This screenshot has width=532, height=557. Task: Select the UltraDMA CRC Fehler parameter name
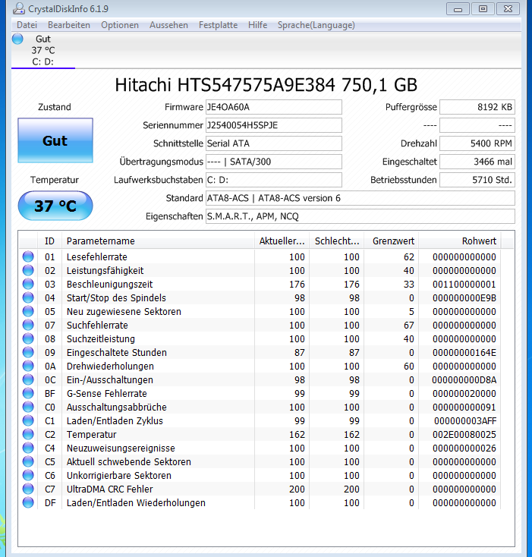[110, 489]
